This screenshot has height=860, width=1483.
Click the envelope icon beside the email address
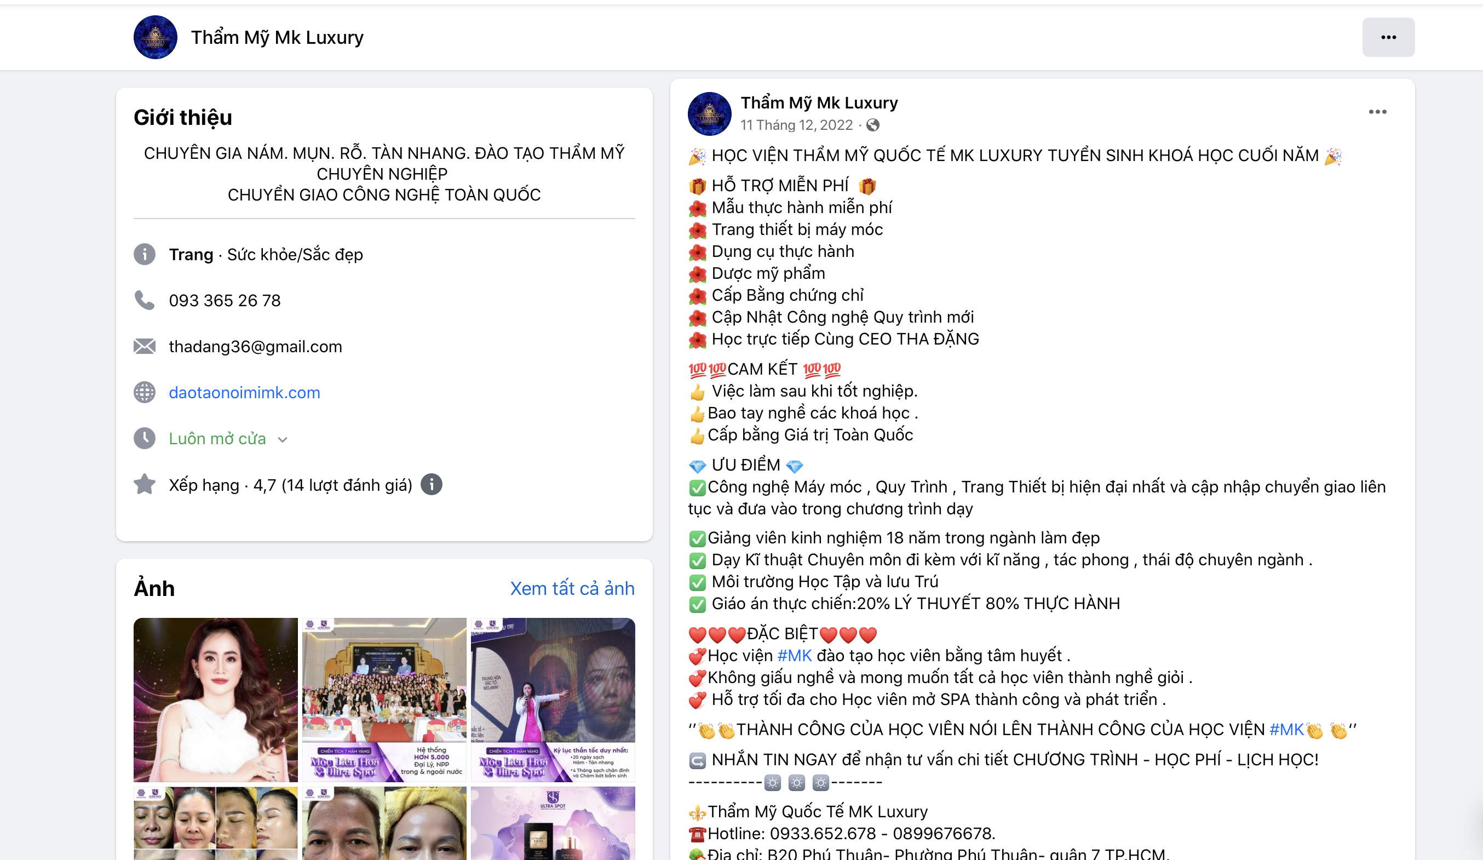[x=144, y=346]
